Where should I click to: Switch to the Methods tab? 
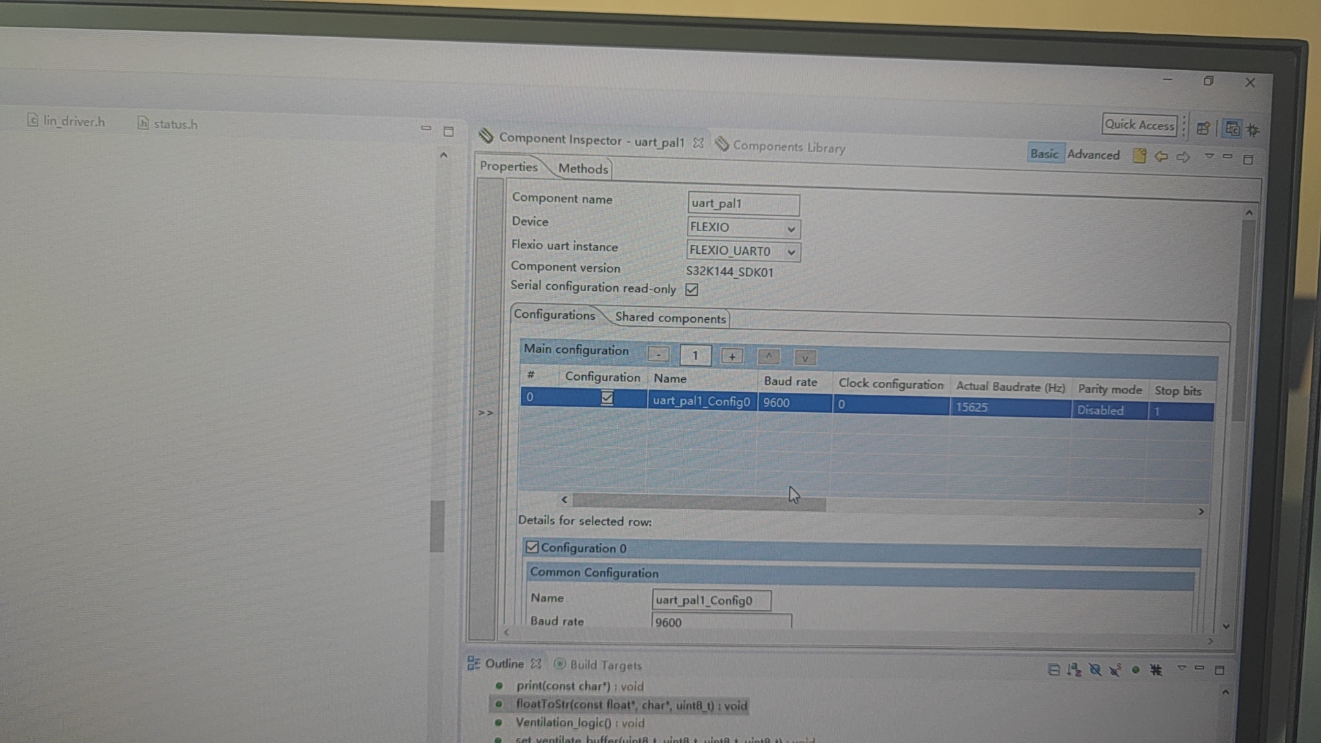coord(582,169)
